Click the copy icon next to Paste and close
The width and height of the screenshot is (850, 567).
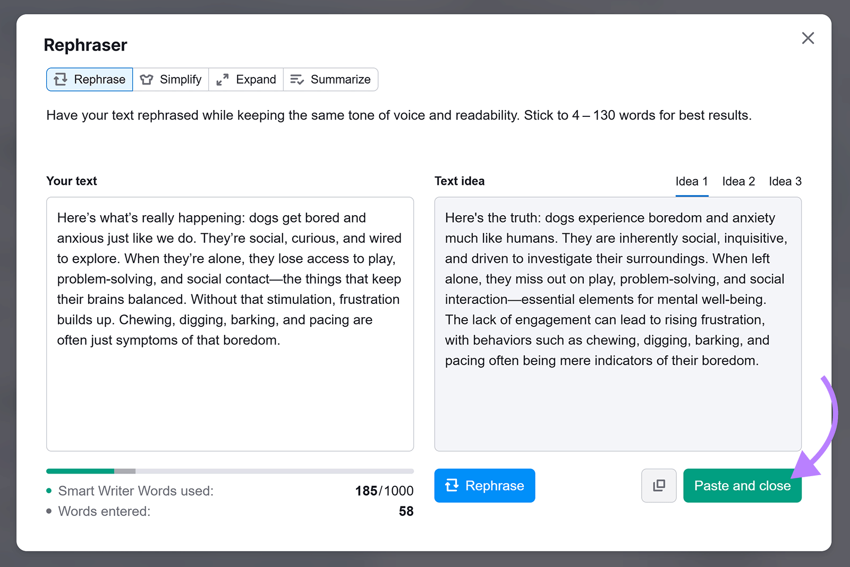(x=658, y=485)
